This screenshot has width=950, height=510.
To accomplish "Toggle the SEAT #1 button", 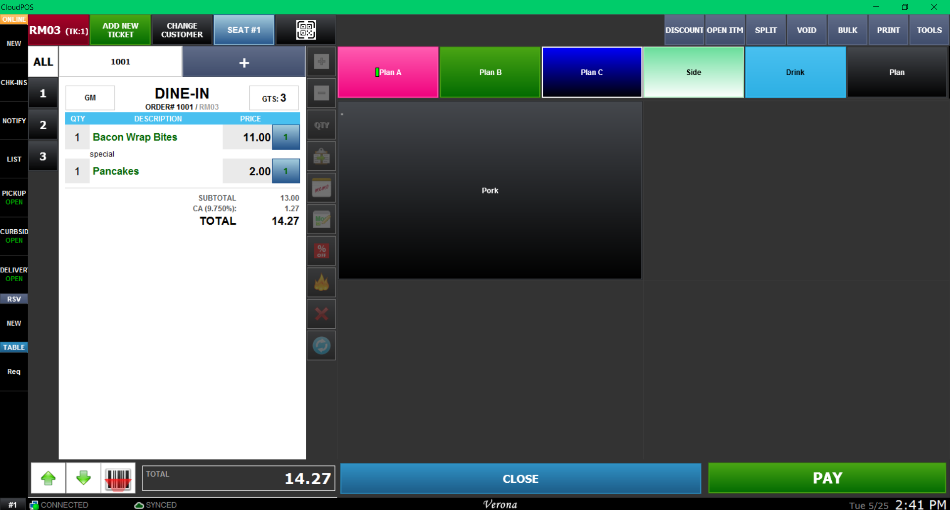I will pos(243,30).
